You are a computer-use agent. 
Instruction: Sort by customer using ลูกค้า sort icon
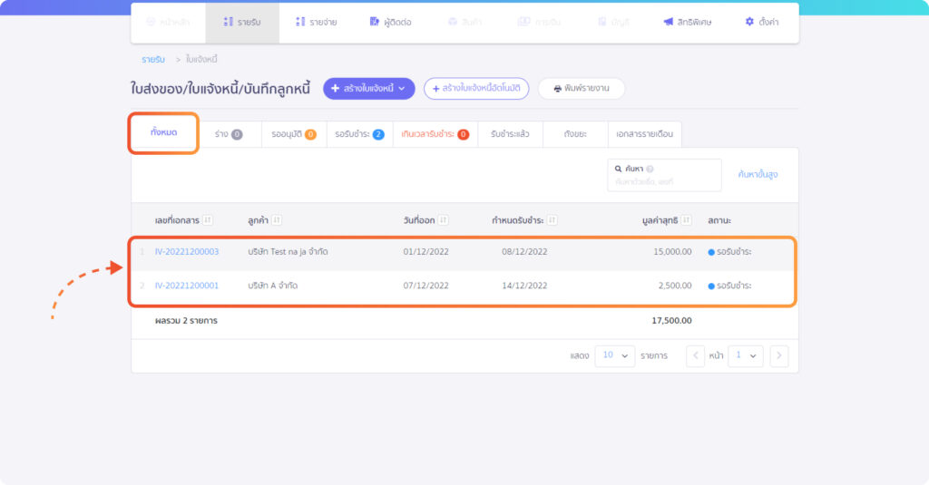pyautogui.click(x=277, y=220)
